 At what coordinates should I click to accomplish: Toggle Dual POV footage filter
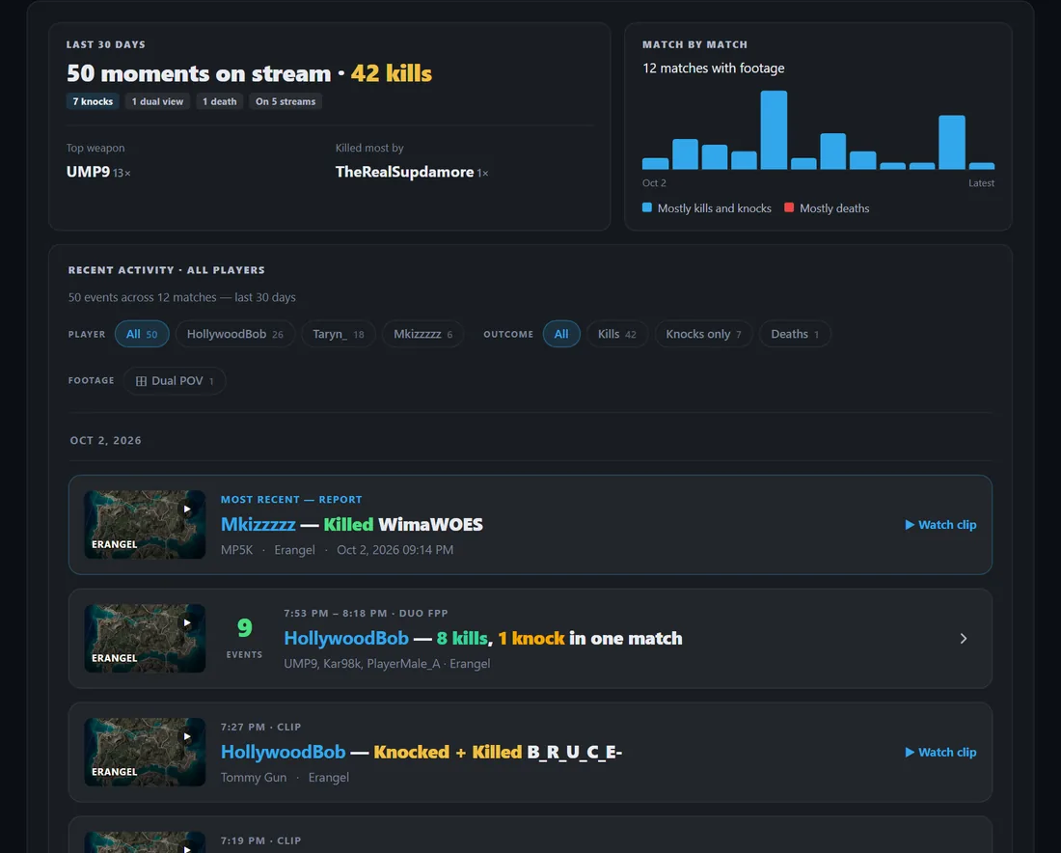[175, 381]
